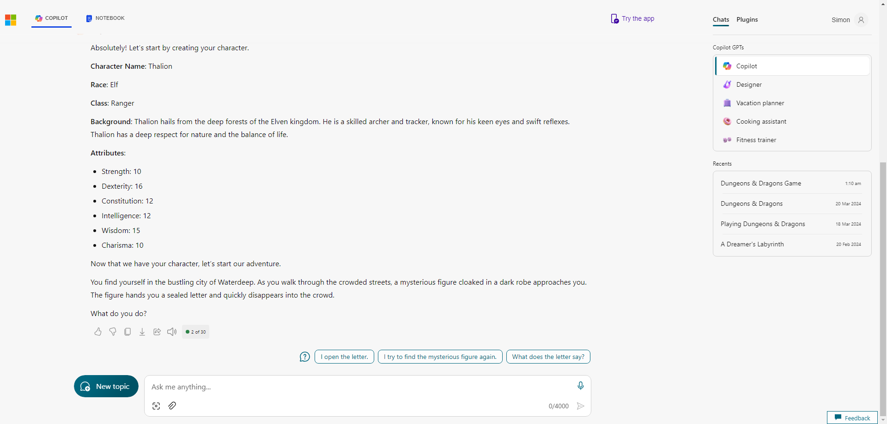Read the response aloud
The width and height of the screenshot is (887, 424).
tap(172, 332)
